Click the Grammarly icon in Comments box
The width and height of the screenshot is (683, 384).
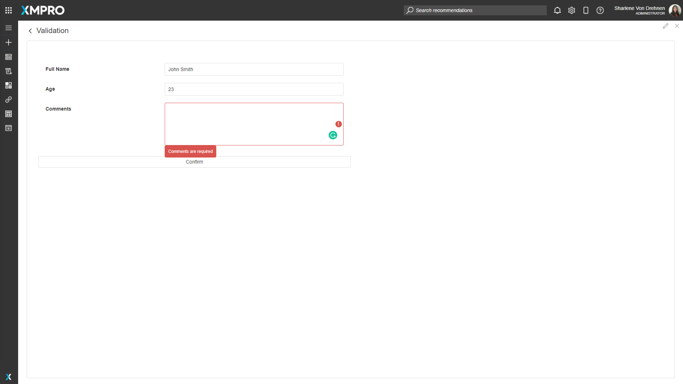click(333, 135)
